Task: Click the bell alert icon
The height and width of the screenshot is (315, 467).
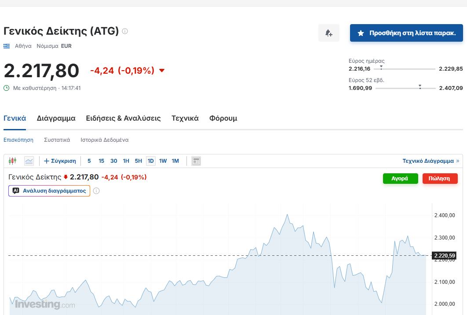Action: tap(328, 33)
